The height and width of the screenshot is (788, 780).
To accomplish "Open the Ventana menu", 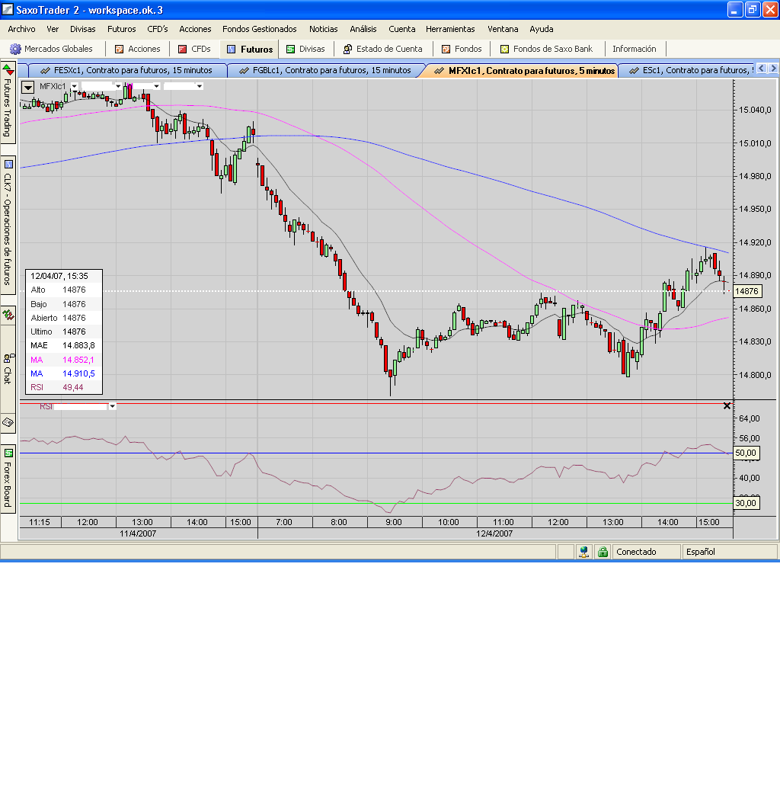I will (503, 29).
